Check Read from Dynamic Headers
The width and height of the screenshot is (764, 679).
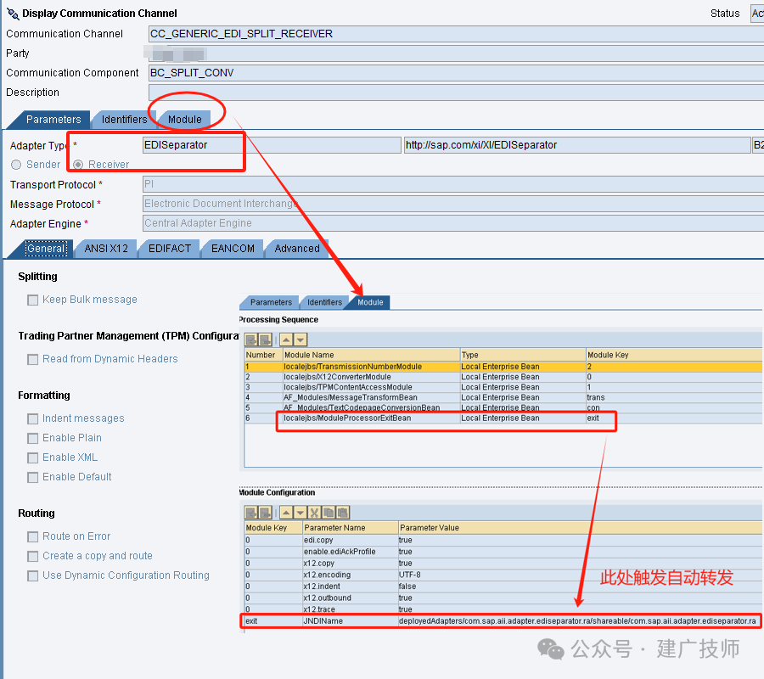point(32,360)
